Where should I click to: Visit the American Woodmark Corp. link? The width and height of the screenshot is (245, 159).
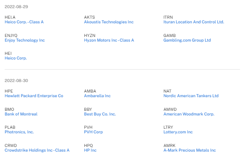[189, 114]
